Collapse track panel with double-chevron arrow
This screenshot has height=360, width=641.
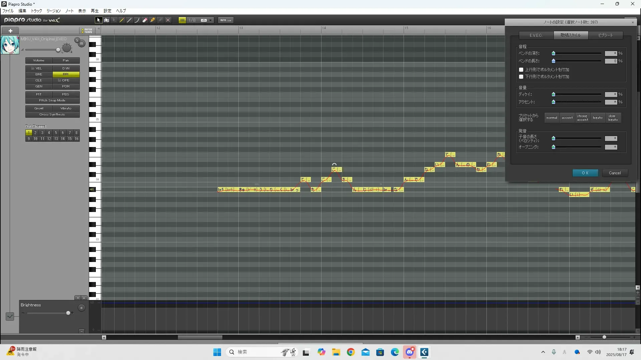click(x=99, y=29)
